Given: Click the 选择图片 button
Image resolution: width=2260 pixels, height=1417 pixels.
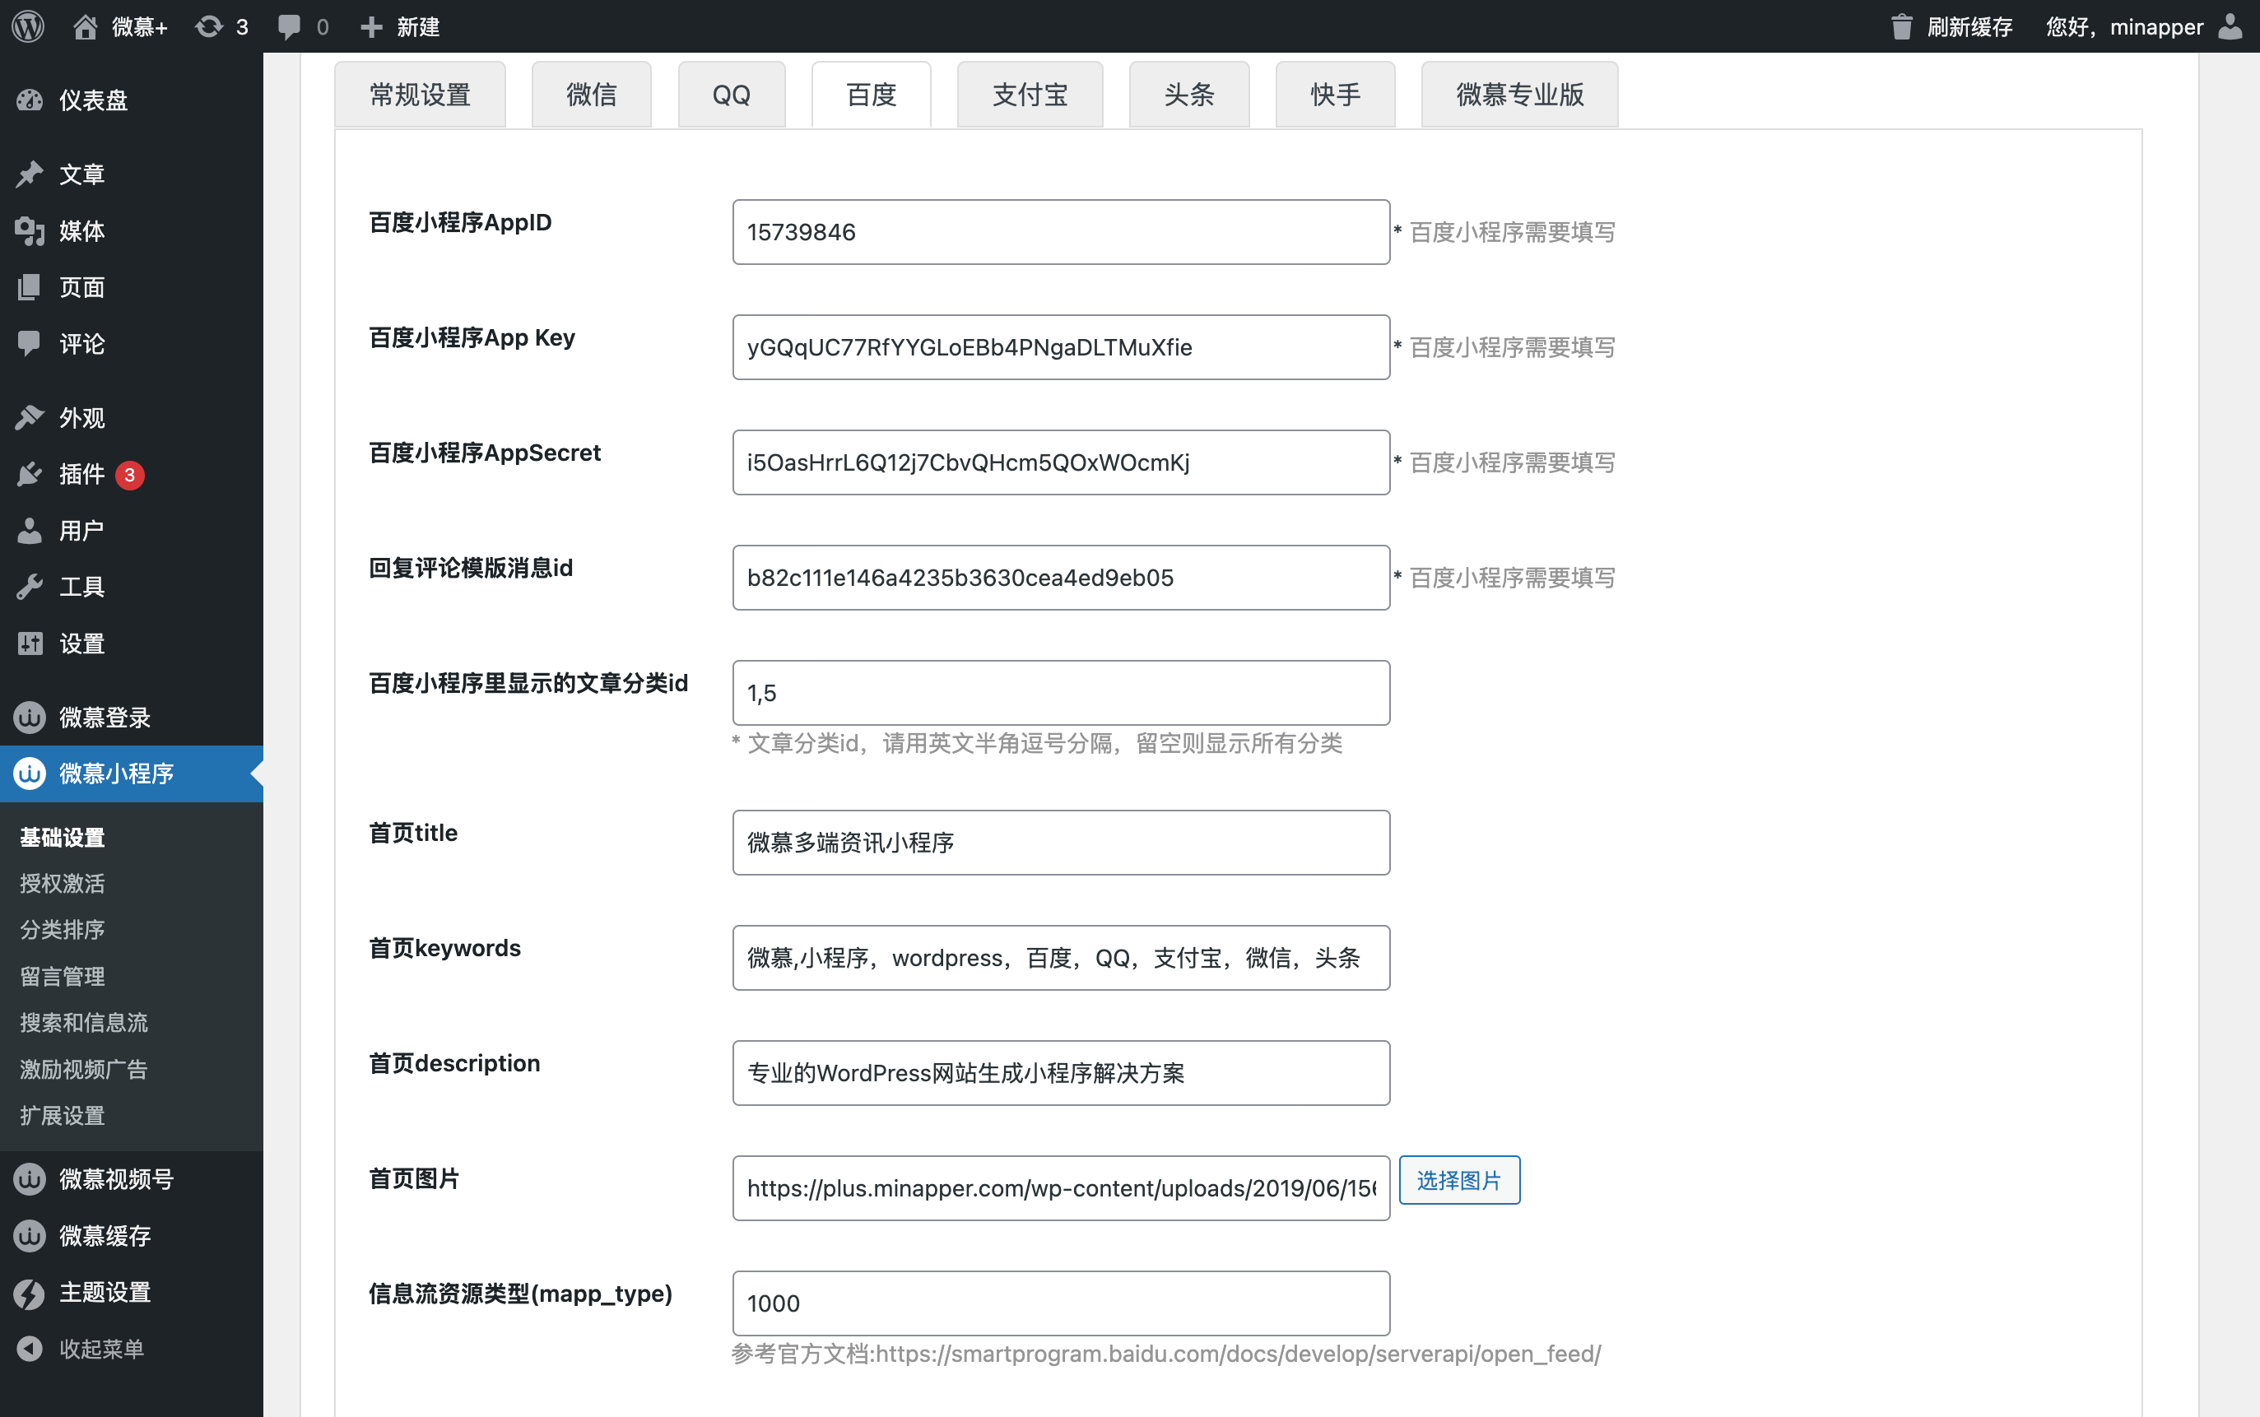Looking at the screenshot, I should (x=1458, y=1180).
